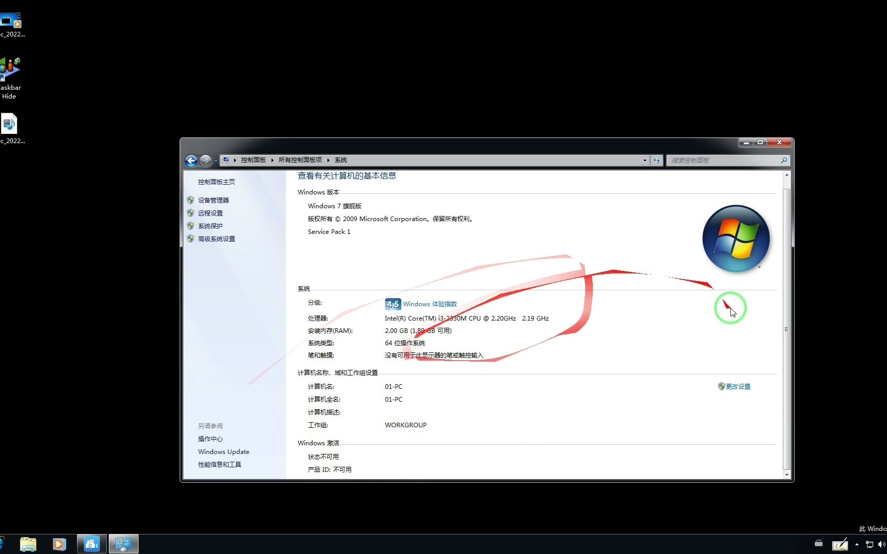Click the network tray icon
887x554 pixels.
[x=870, y=544]
